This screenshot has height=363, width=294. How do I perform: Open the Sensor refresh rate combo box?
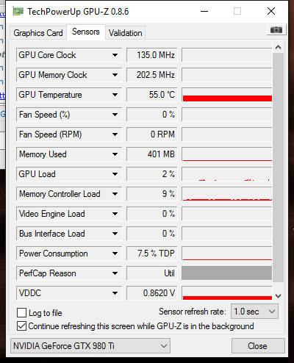(x=254, y=312)
